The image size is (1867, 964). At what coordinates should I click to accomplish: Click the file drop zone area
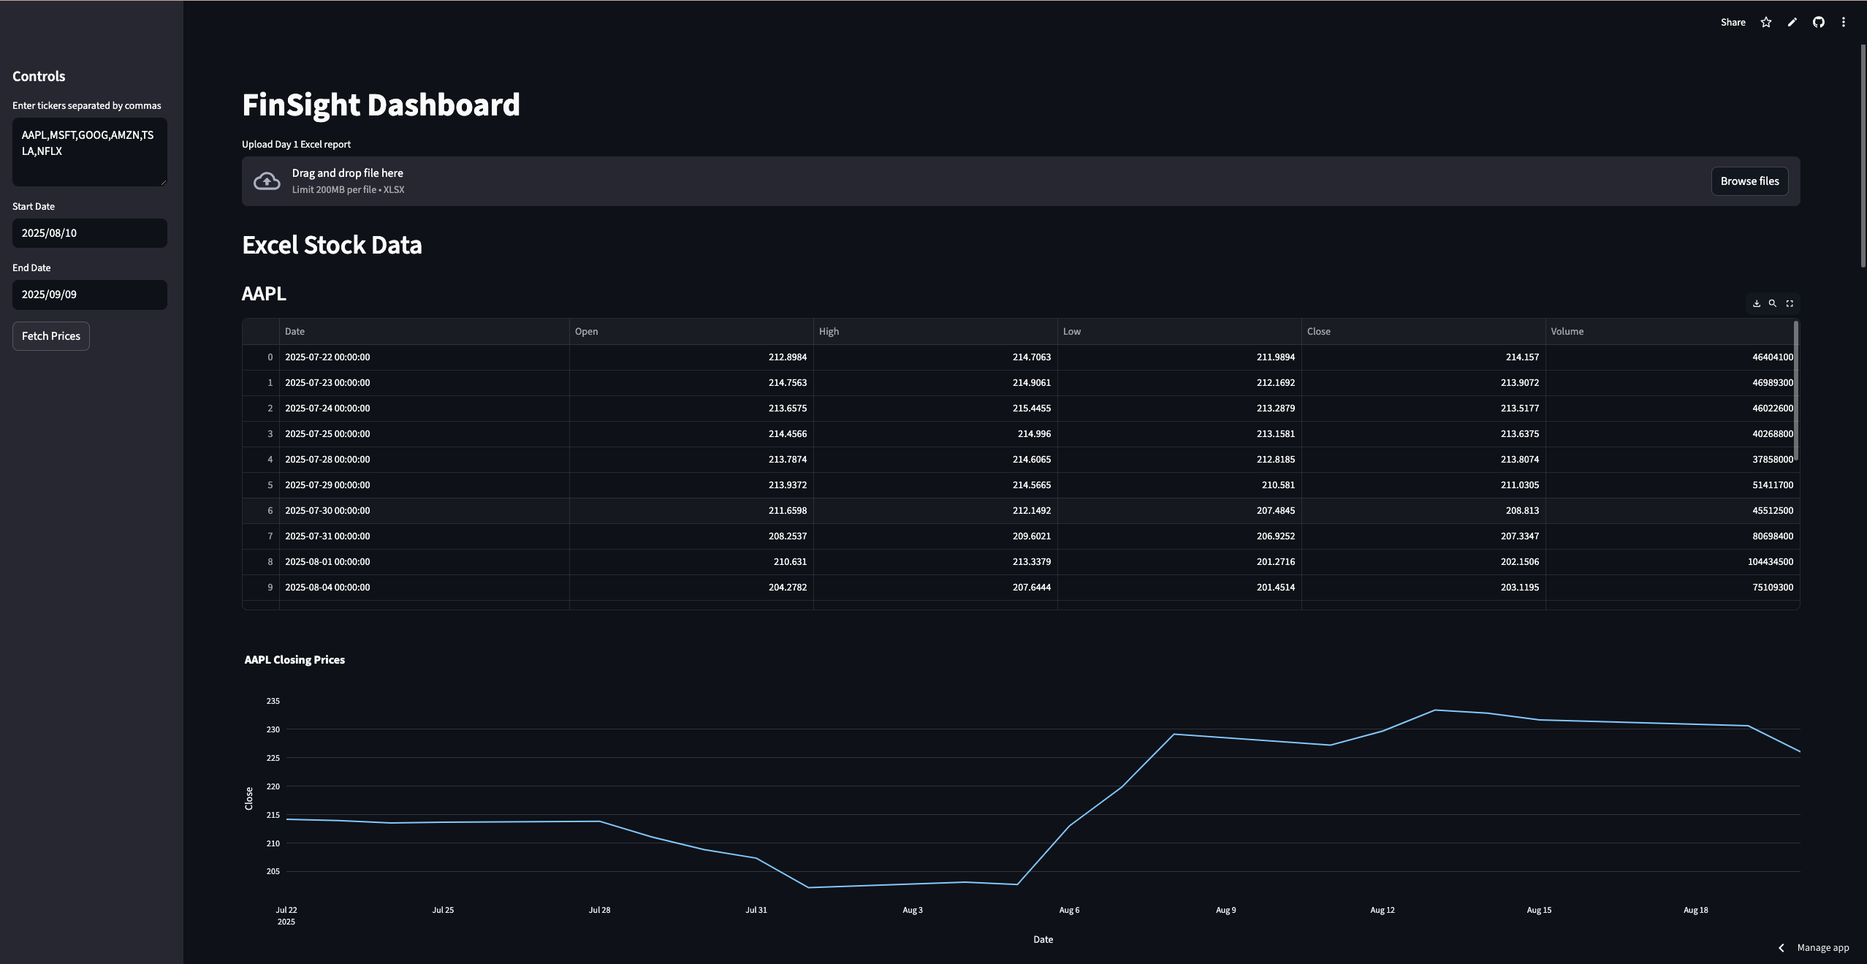click(1021, 181)
